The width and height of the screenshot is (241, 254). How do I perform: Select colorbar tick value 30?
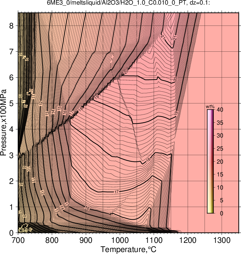(220, 136)
